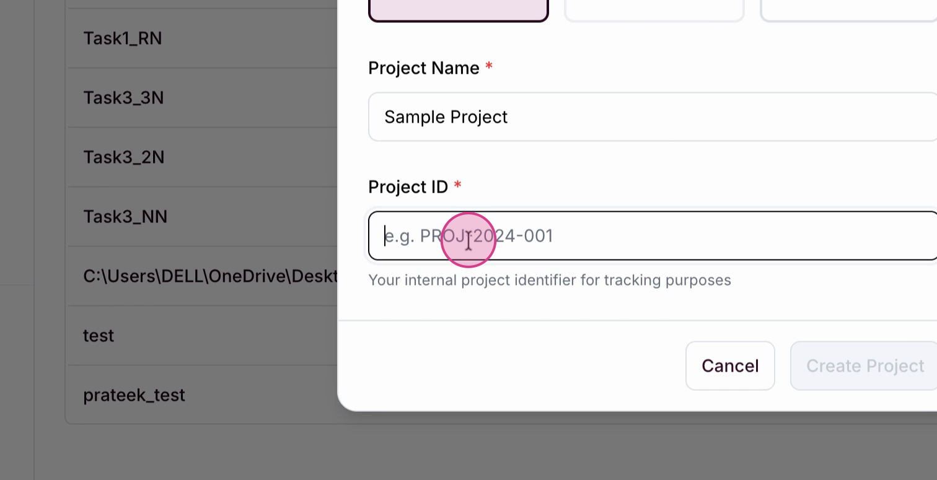Click the required asterisk next to Project ID
Screen dimensions: 937x480
458,186
